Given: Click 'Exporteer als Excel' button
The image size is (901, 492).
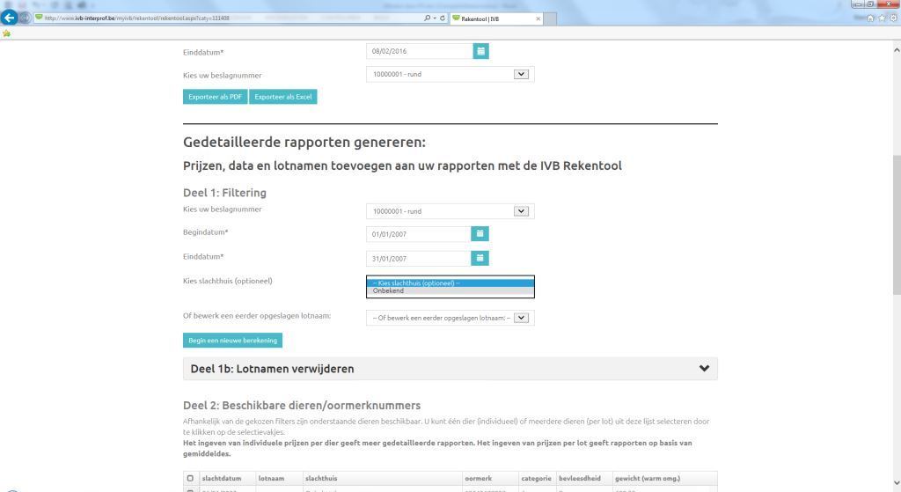Looking at the screenshot, I should point(283,97).
